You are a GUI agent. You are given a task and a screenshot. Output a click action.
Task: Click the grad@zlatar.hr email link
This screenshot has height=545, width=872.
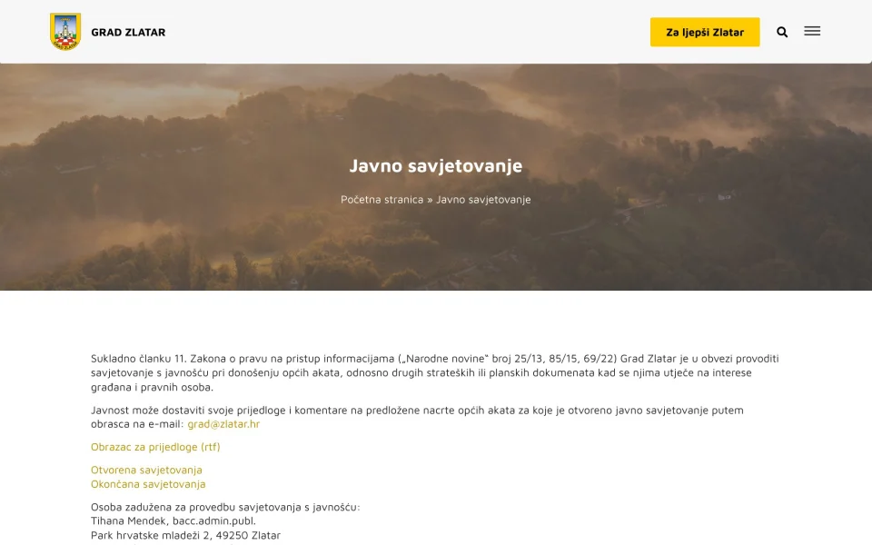pyautogui.click(x=223, y=424)
